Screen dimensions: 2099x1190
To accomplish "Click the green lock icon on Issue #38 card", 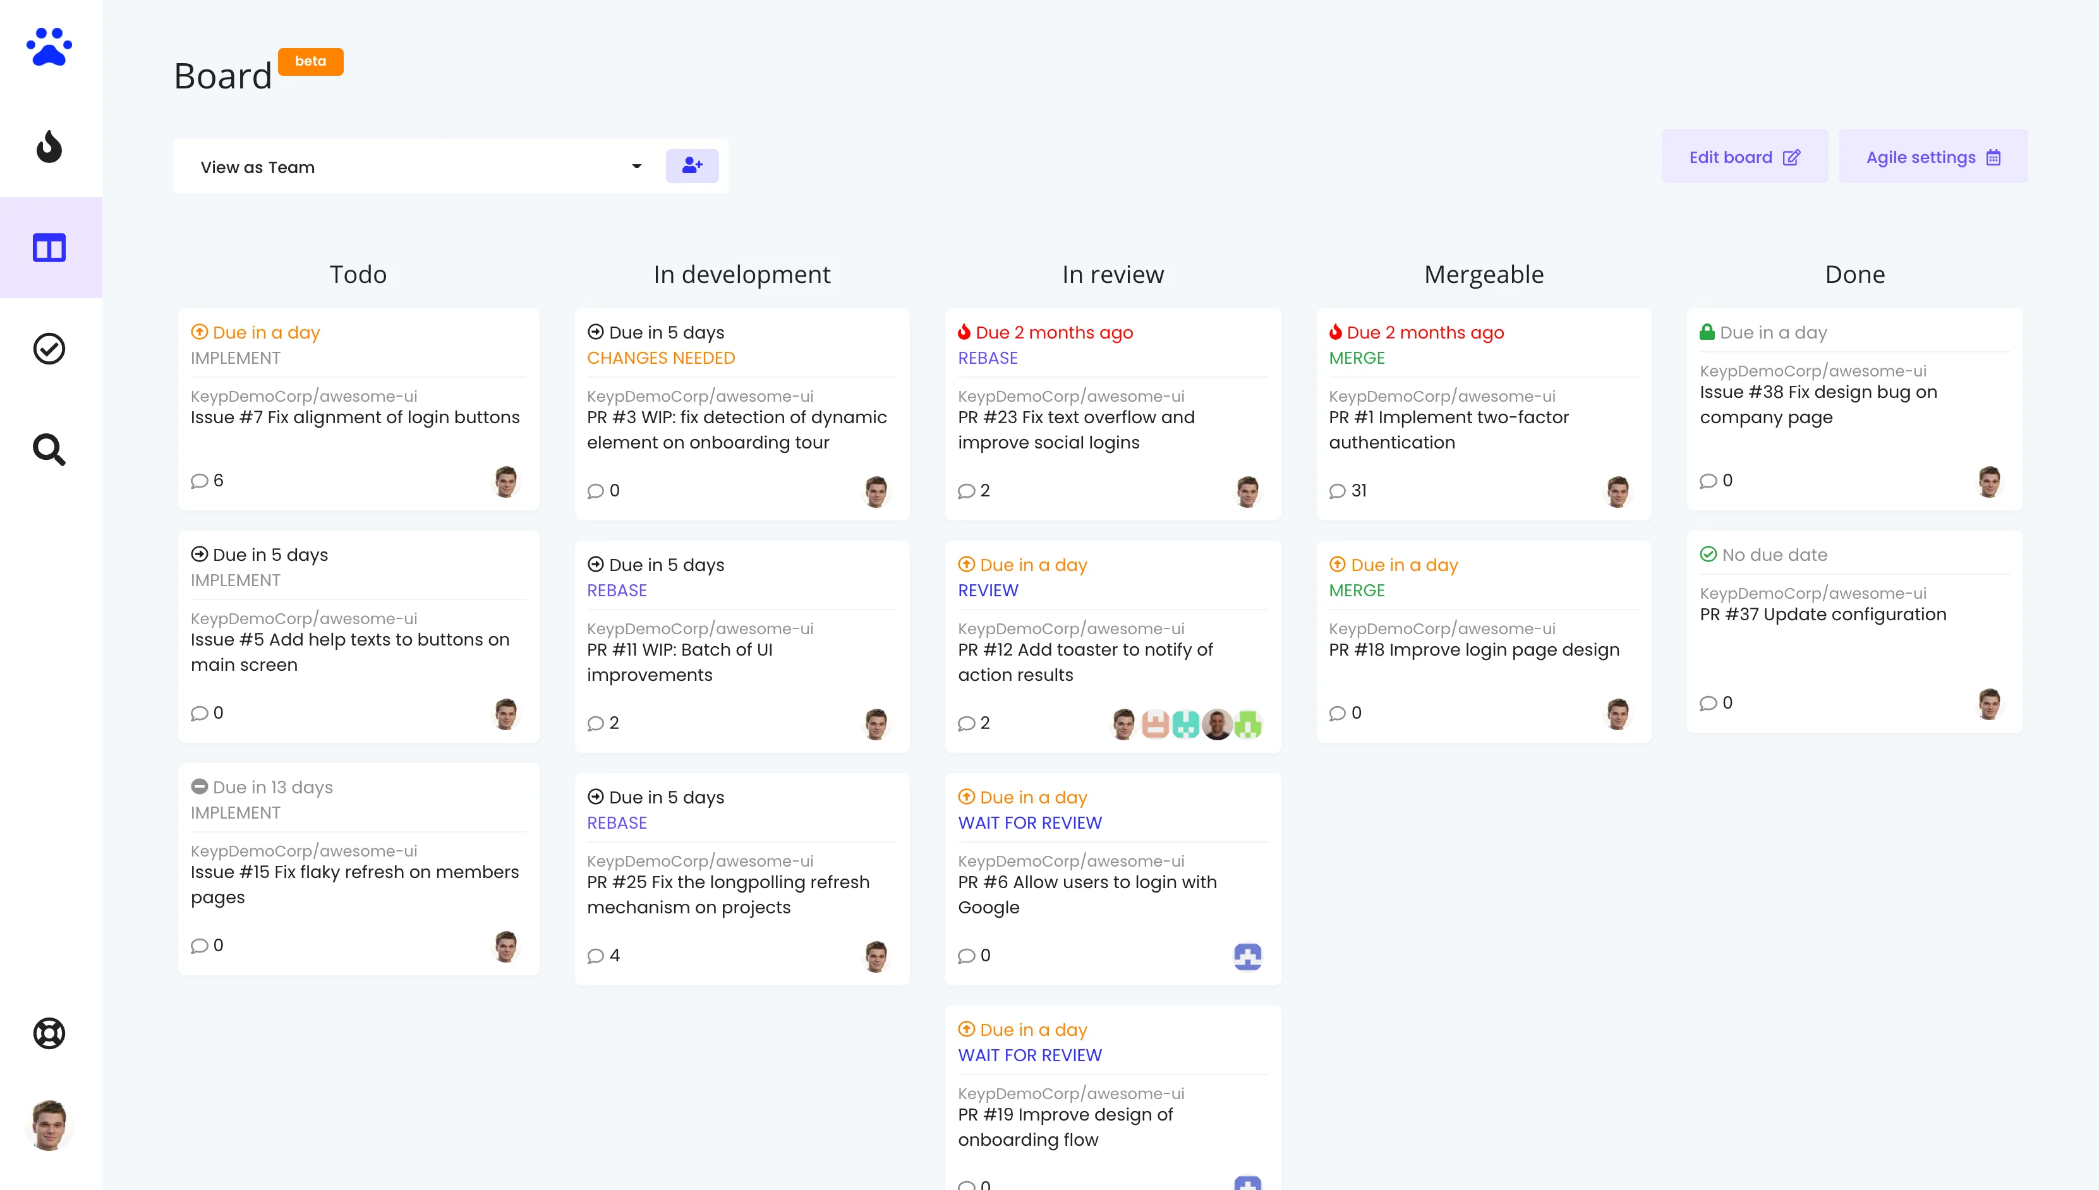I will click(1709, 332).
